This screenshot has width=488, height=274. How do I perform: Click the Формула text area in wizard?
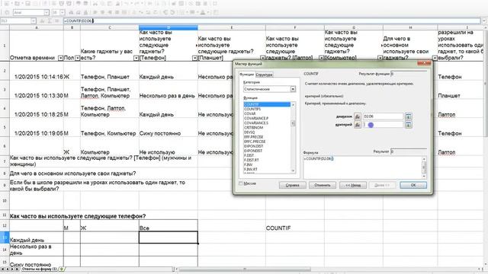click(x=363, y=167)
